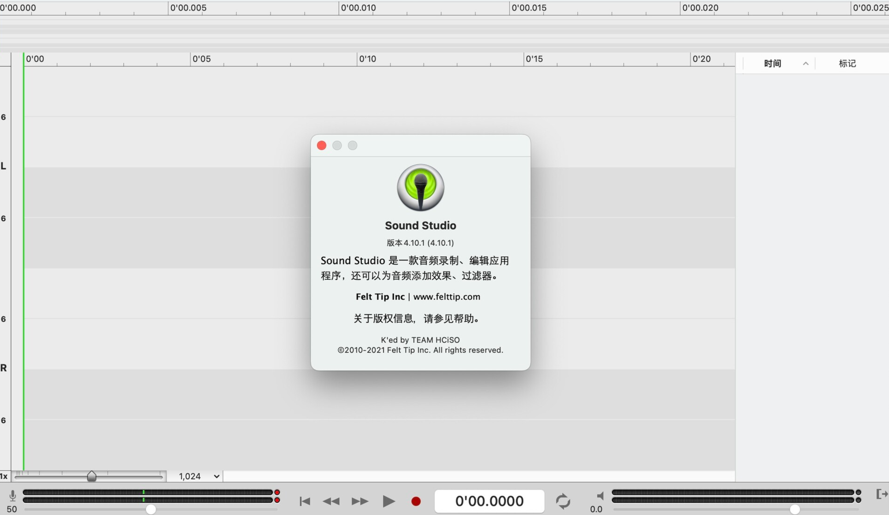This screenshot has height=515, width=889.
Task: Click the Sound Studio title in dialog
Action: tap(420, 226)
